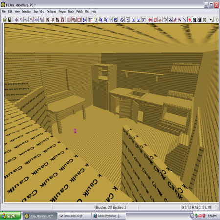This screenshot has width=220, height=220.
Task: Switch to Adobe Photoshop taskbar window
Action: click(109, 216)
